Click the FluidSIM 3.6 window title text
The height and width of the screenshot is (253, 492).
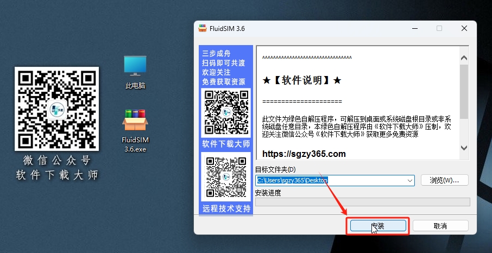[227, 29]
